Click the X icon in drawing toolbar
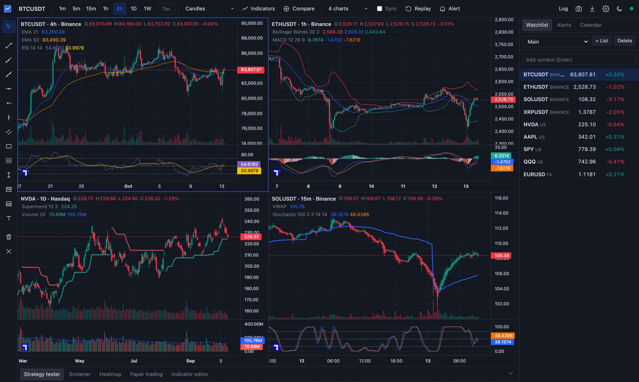The width and height of the screenshot is (639, 382). tap(9, 251)
